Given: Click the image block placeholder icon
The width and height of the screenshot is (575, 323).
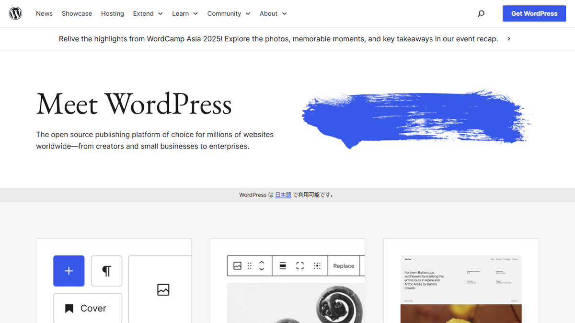Looking at the screenshot, I should (x=163, y=289).
